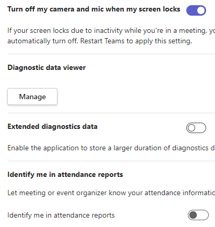Viewport: 215px width, 227px height.
Task: Click the 'automatically turn off' text
Action: pyautogui.click(x=43, y=41)
